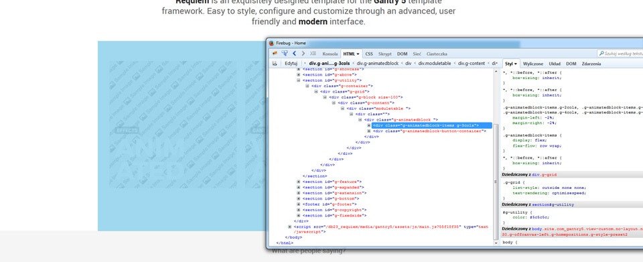
Task: Collapse the div g-content node
Action: point(334,103)
